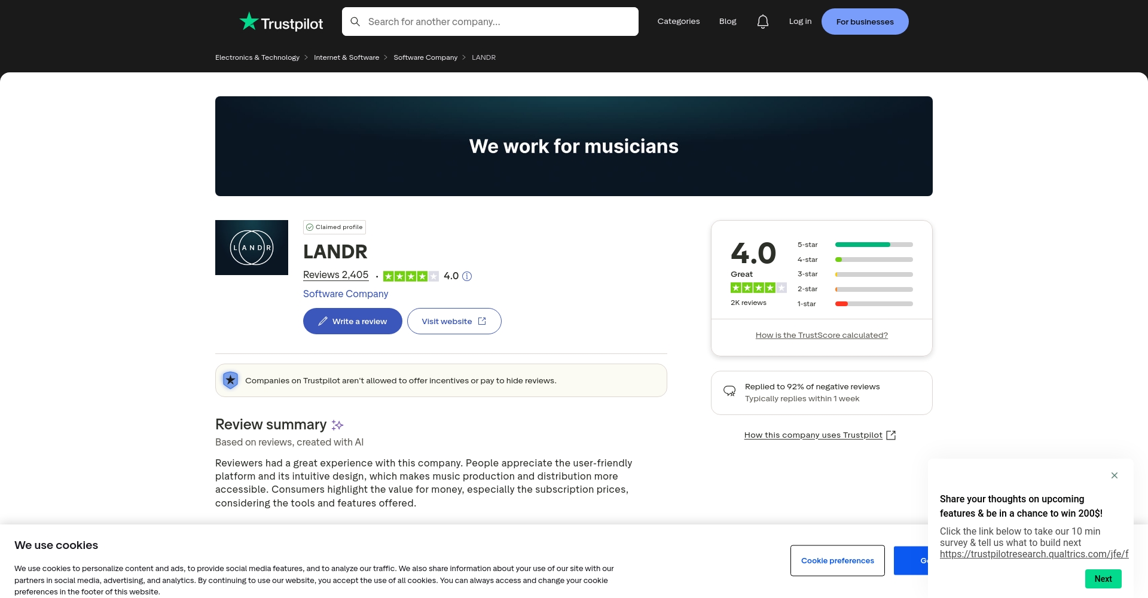Navigate to Internet & Software breadcrumb
Image resolution: width=1148 pixels, height=598 pixels.
[346, 57]
